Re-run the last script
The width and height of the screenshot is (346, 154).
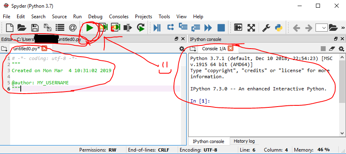tap(141, 28)
